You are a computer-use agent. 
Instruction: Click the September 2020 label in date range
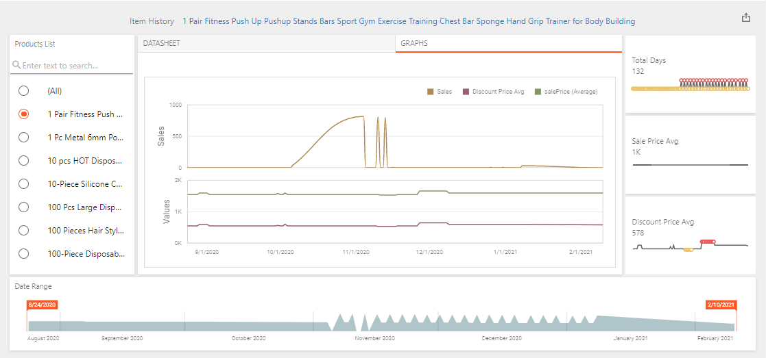pyautogui.click(x=122, y=338)
